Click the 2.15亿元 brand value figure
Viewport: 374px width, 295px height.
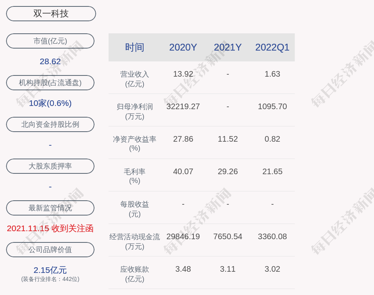[x=50, y=270]
